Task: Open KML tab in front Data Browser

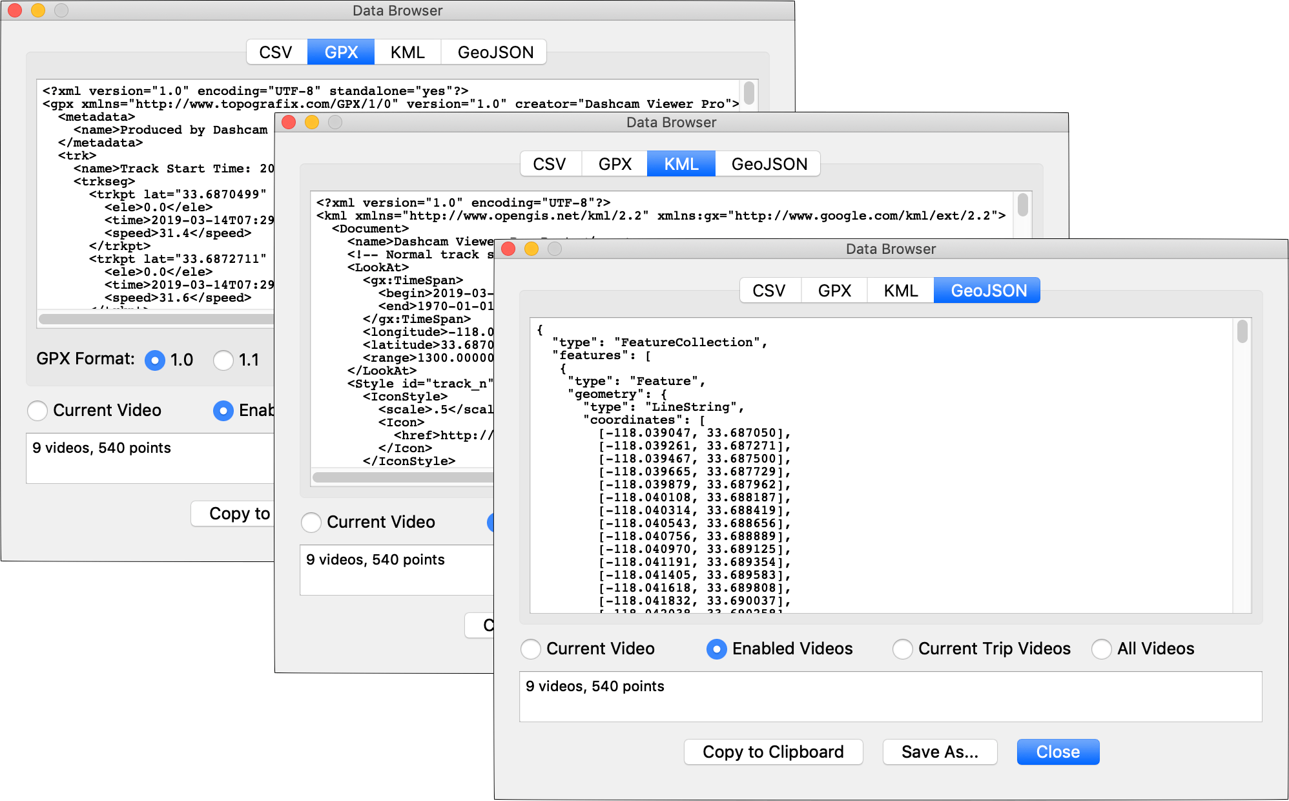Action: pos(900,291)
